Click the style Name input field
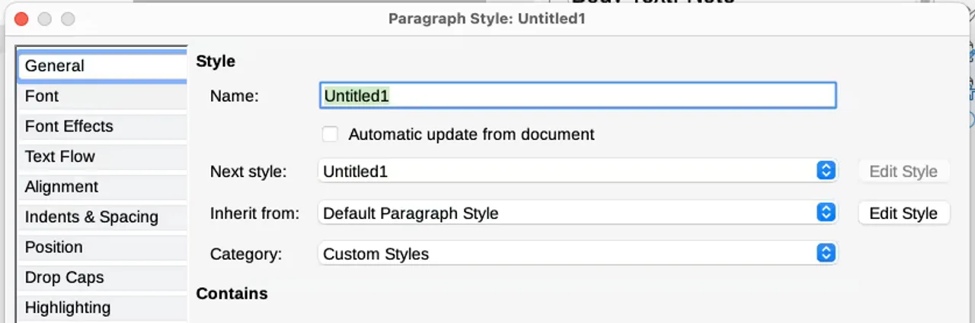The image size is (975, 323). click(577, 96)
